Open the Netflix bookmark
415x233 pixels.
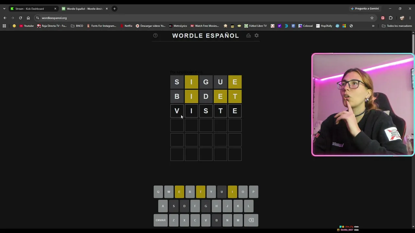126,26
